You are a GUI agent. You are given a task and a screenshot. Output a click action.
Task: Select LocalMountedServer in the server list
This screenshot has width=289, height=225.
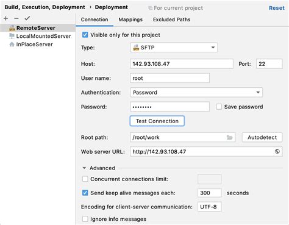pyautogui.click(x=38, y=36)
